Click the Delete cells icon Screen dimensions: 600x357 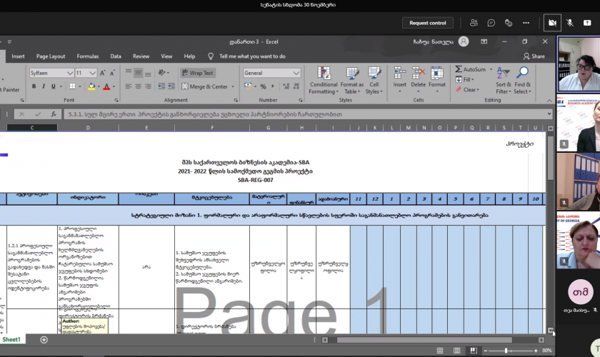[418, 74]
